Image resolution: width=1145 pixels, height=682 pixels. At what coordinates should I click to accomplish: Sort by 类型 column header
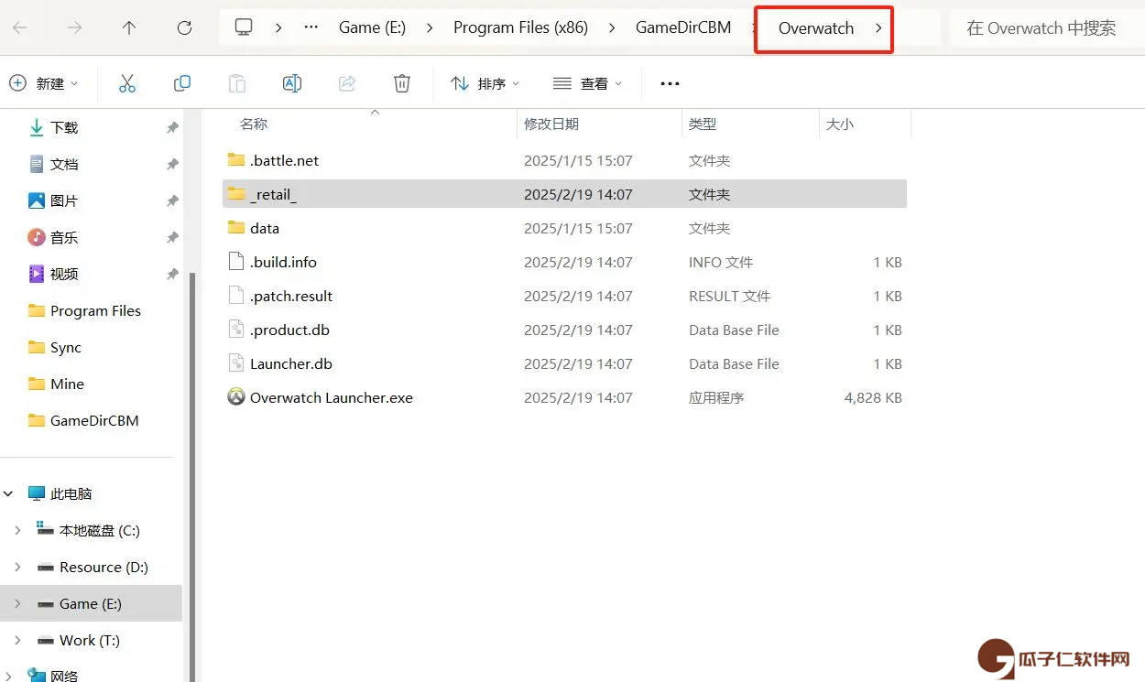703,124
